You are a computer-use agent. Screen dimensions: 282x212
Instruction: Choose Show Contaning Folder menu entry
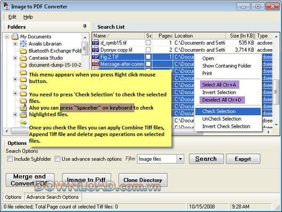coord(227,66)
